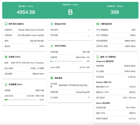Click the Mixed (混合读写) heading

click(103, 103)
